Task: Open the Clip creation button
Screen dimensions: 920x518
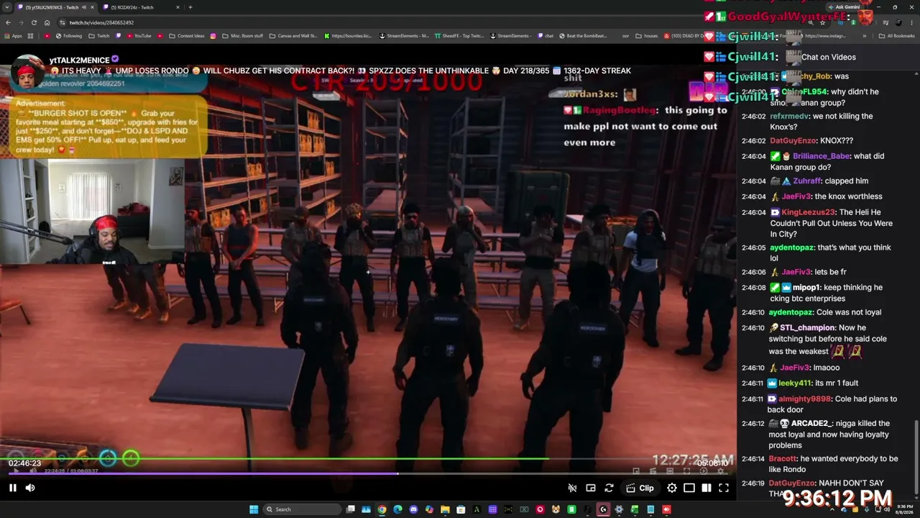Action: [640, 488]
